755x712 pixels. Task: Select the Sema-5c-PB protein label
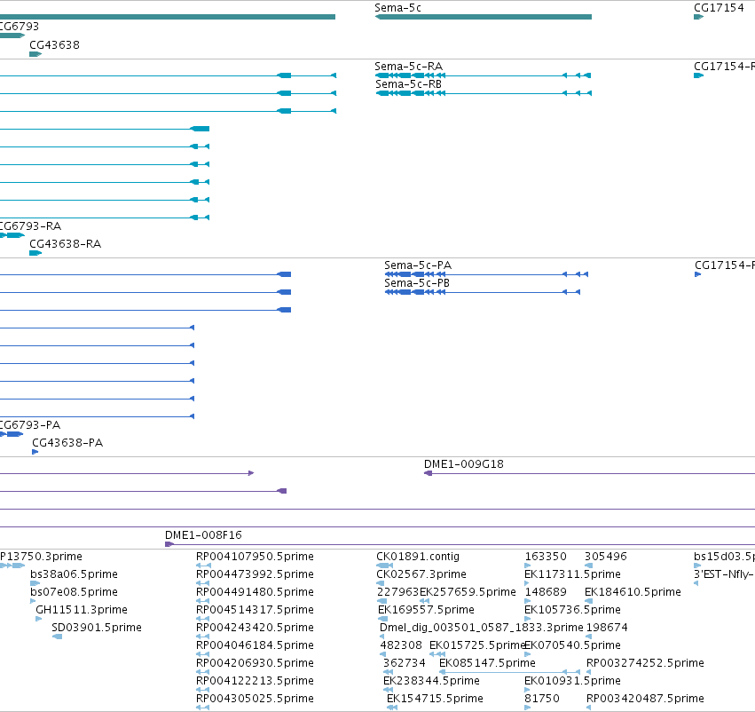(417, 283)
